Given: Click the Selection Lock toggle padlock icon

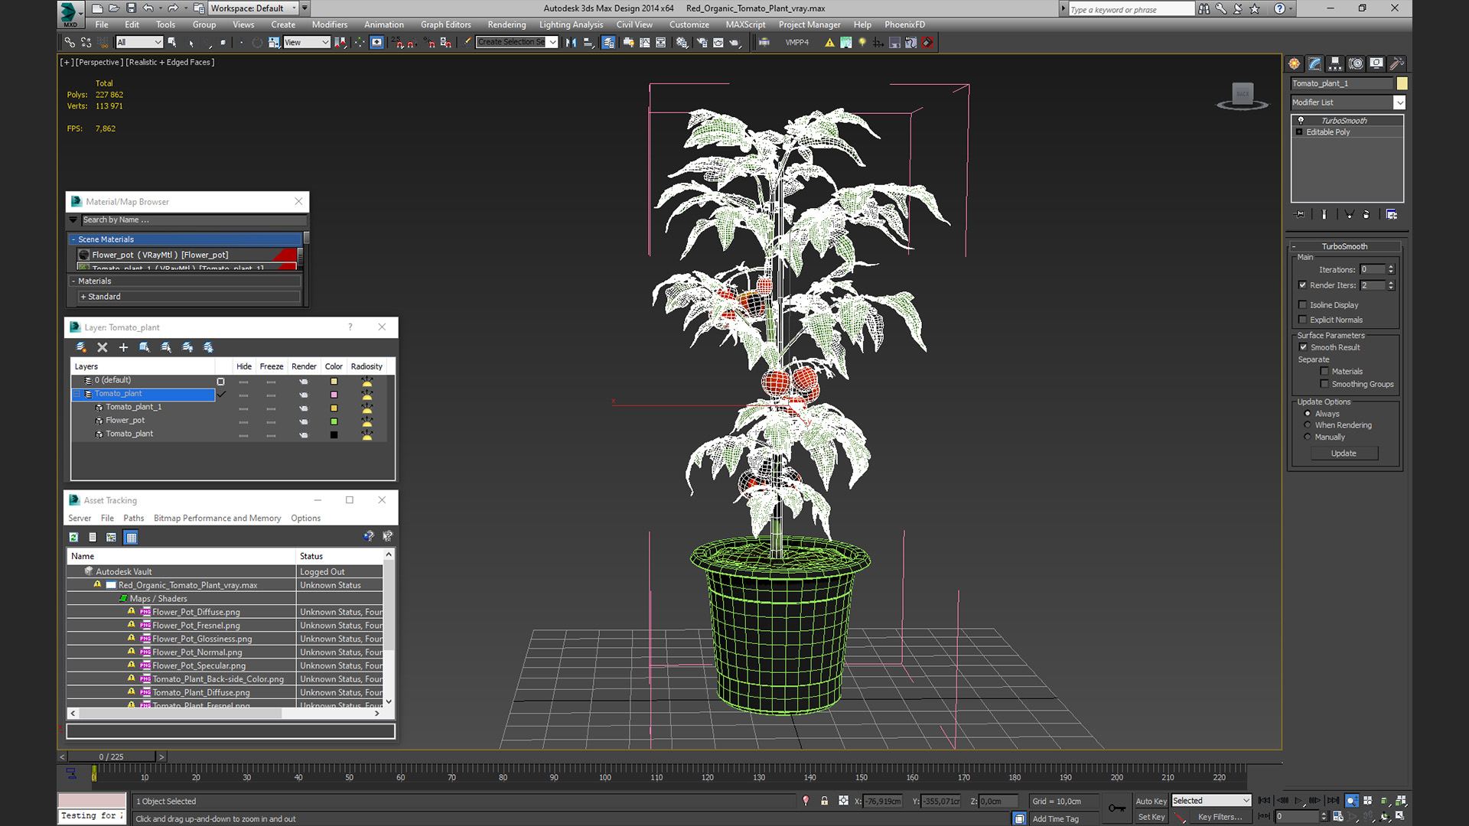Looking at the screenshot, I should click(x=824, y=801).
